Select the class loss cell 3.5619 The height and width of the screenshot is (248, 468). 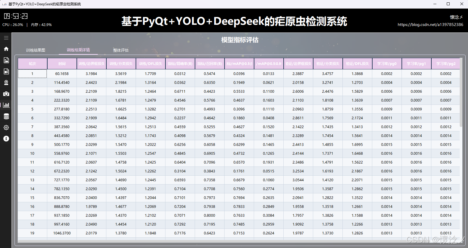click(x=121, y=74)
